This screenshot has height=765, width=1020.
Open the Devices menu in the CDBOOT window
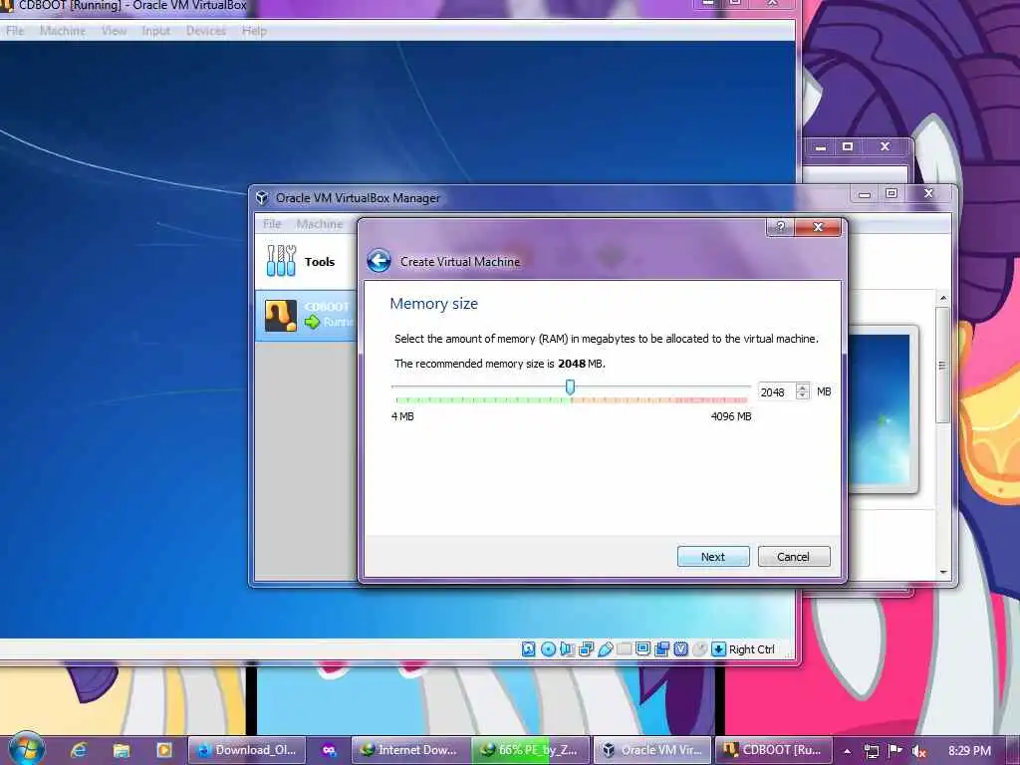(x=206, y=31)
